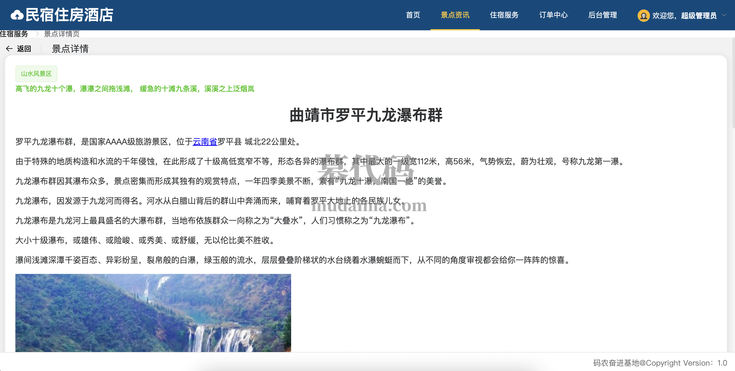Go to 订单中心 in navigation

[553, 15]
